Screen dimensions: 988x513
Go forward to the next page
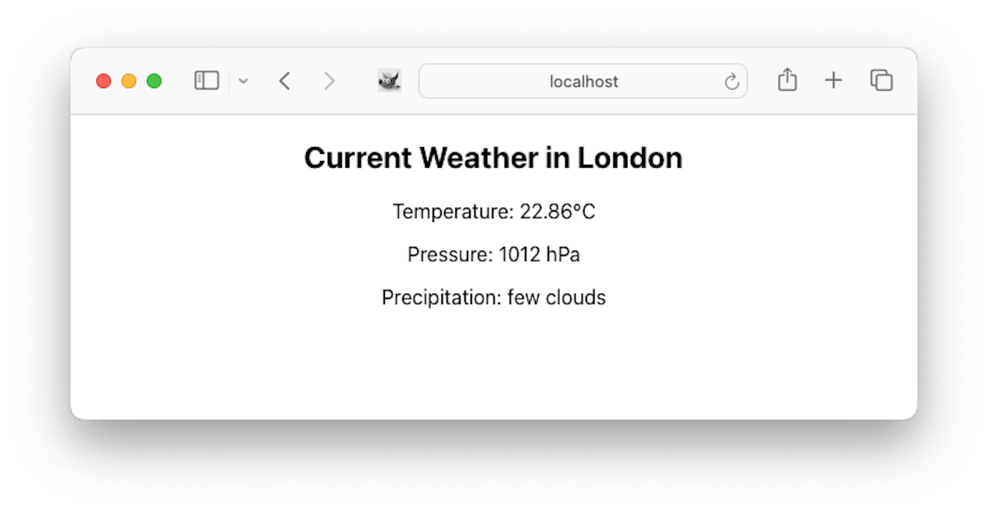coord(329,81)
